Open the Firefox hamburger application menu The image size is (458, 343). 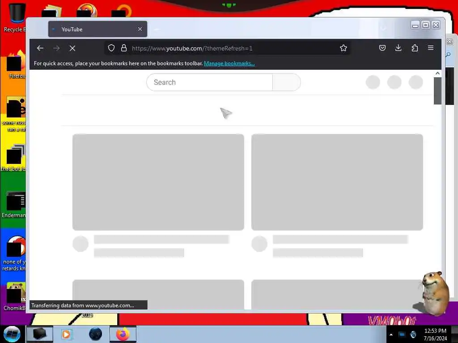pos(431,48)
